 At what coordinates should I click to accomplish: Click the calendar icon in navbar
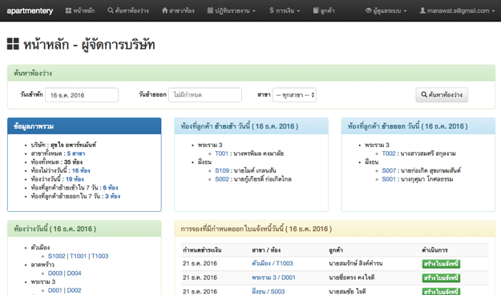[x=210, y=10]
